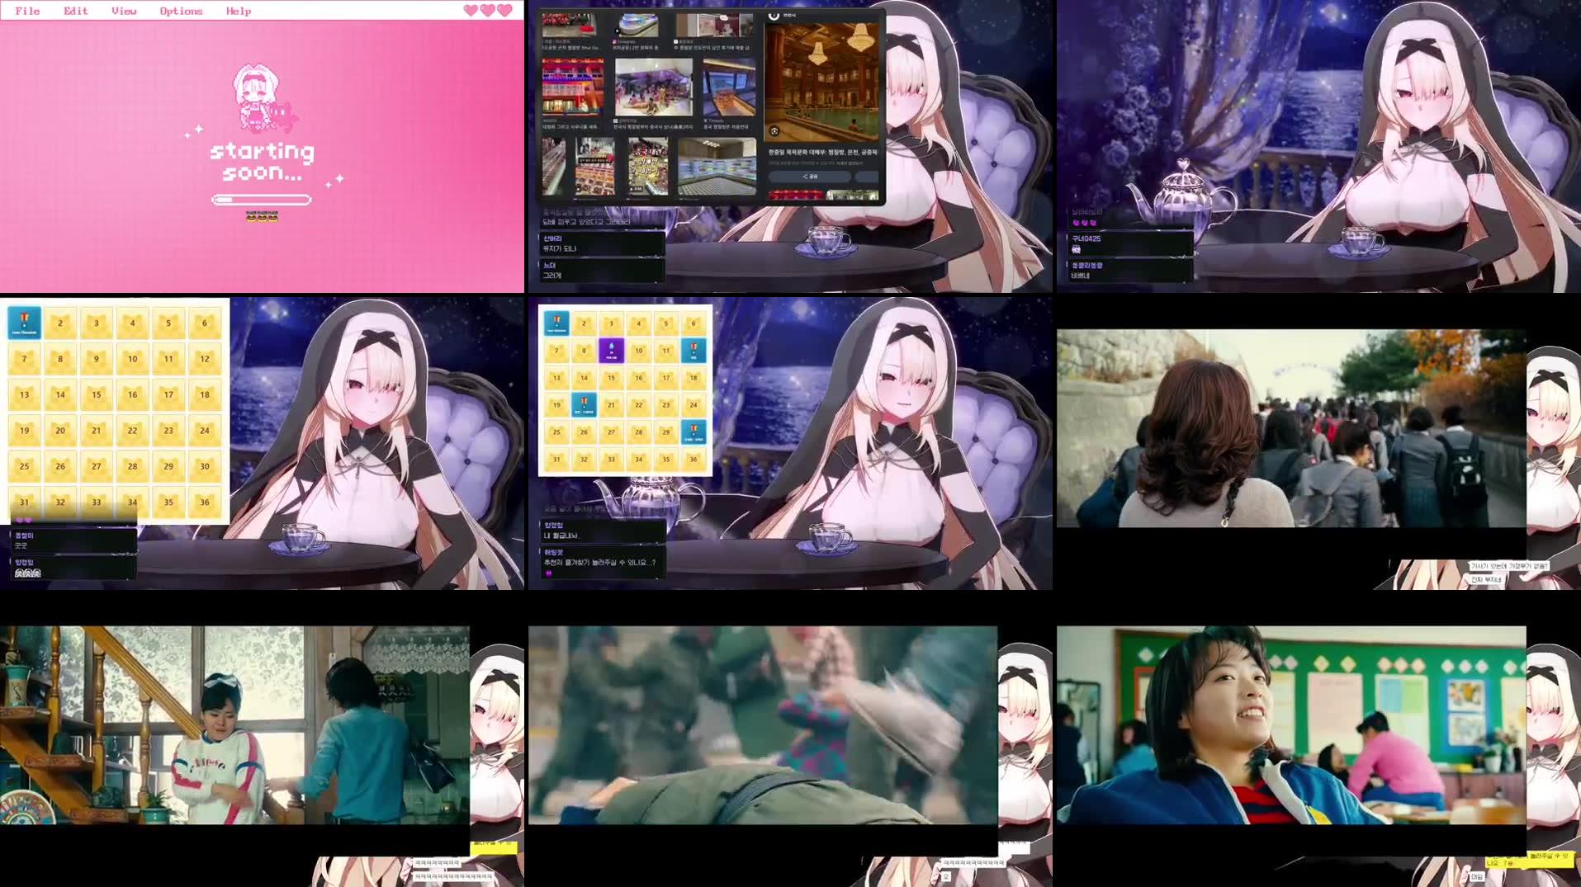Open the yellow-caption video search thumbnail
This screenshot has width=1581, height=887.
(x=648, y=167)
